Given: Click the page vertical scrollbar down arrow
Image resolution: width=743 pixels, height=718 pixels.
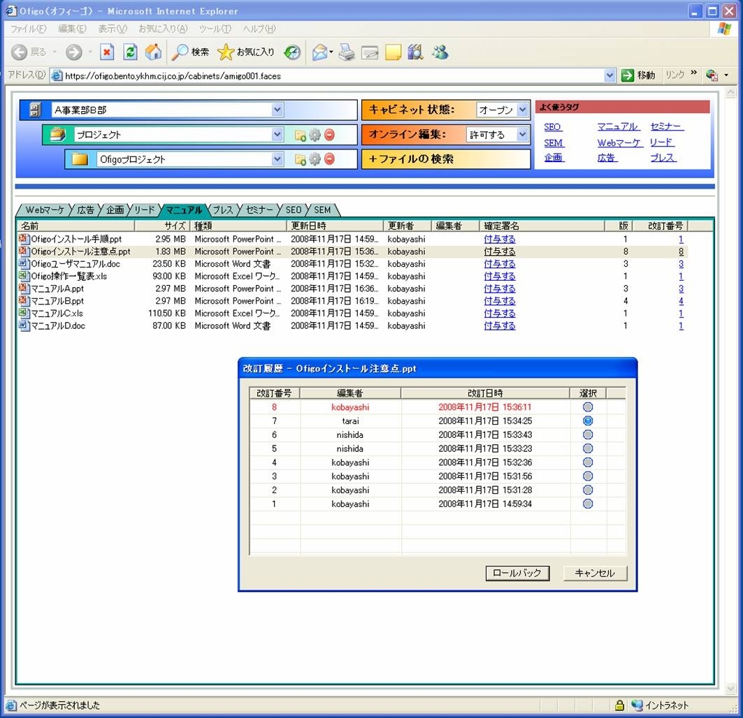Looking at the screenshot, I should pos(730,689).
